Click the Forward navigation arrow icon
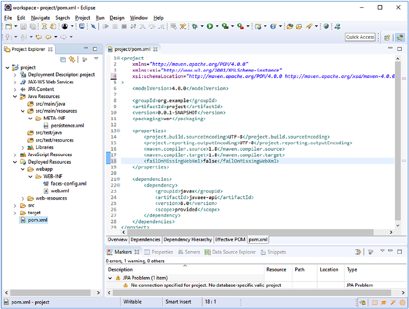Screen dimensions: 409x309 click(63, 37)
